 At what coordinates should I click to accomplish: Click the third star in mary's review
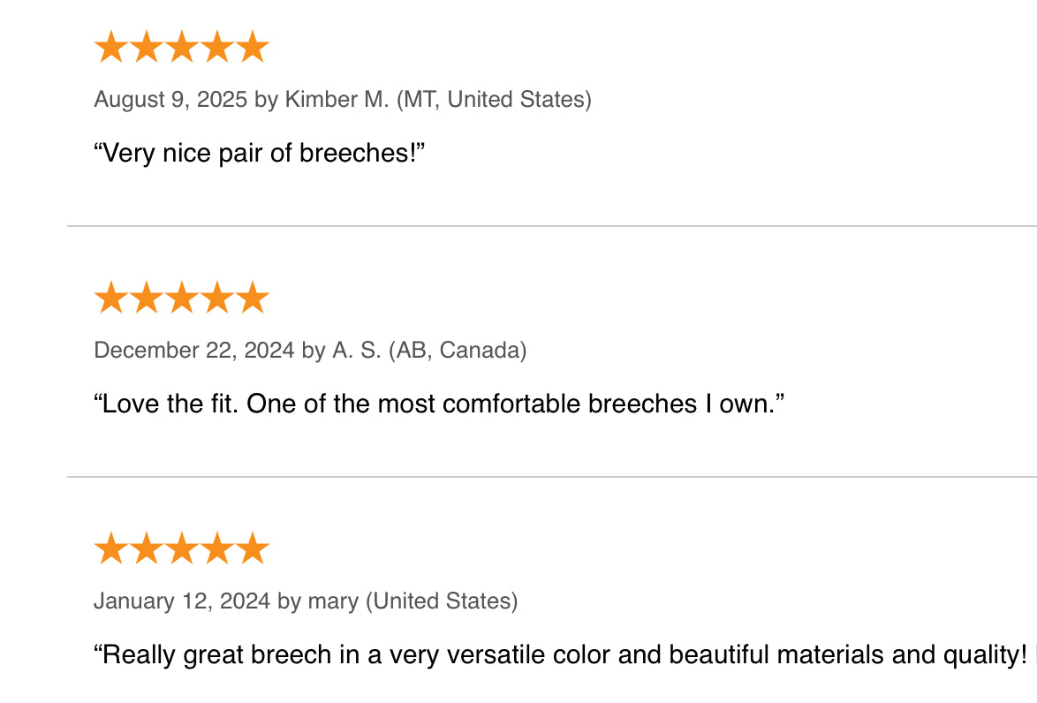pyautogui.click(x=181, y=548)
